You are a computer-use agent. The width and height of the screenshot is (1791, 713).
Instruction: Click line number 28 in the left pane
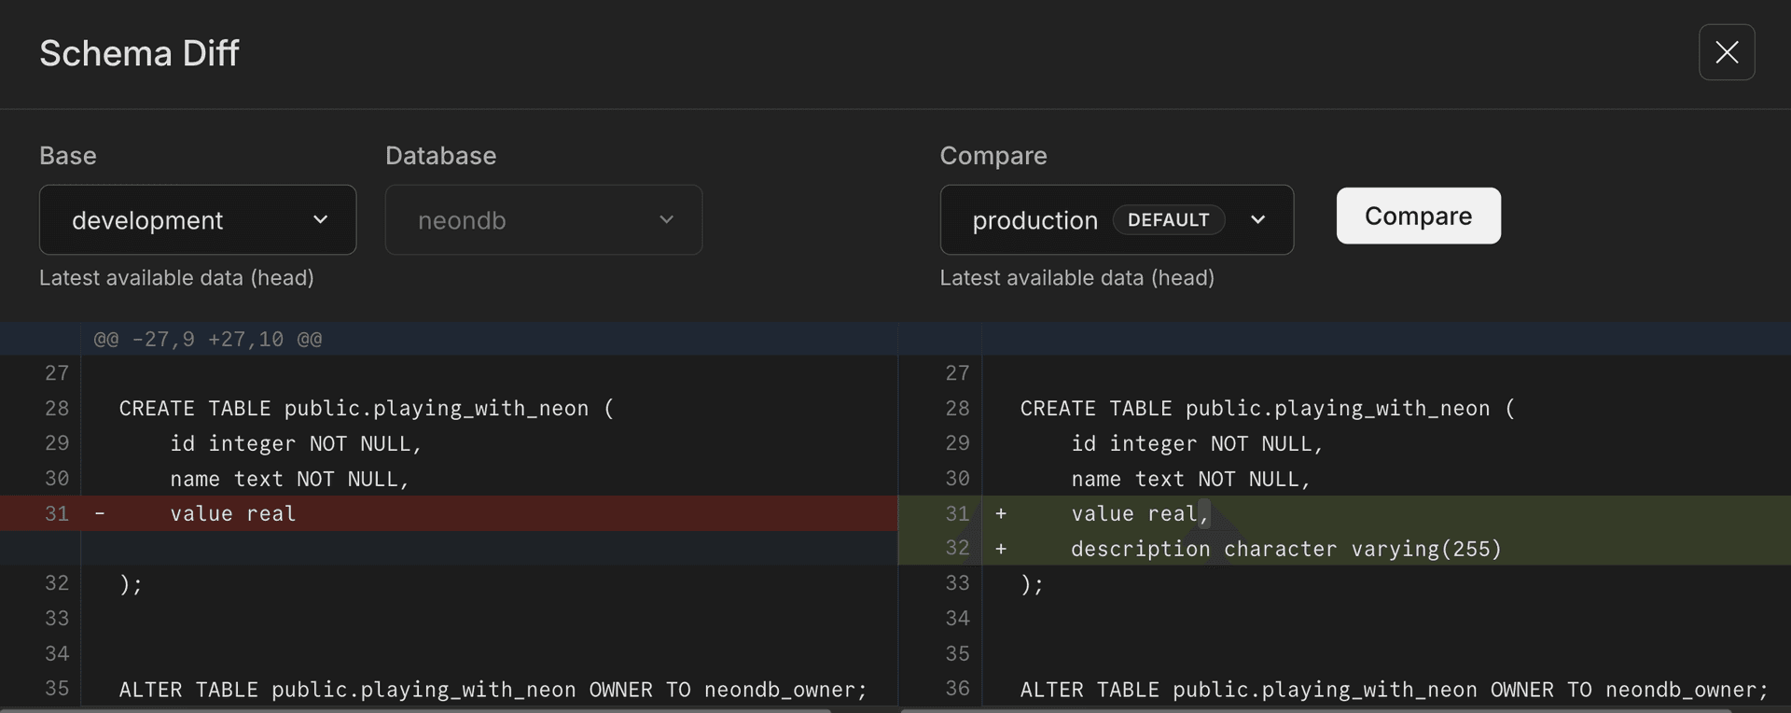(57, 409)
